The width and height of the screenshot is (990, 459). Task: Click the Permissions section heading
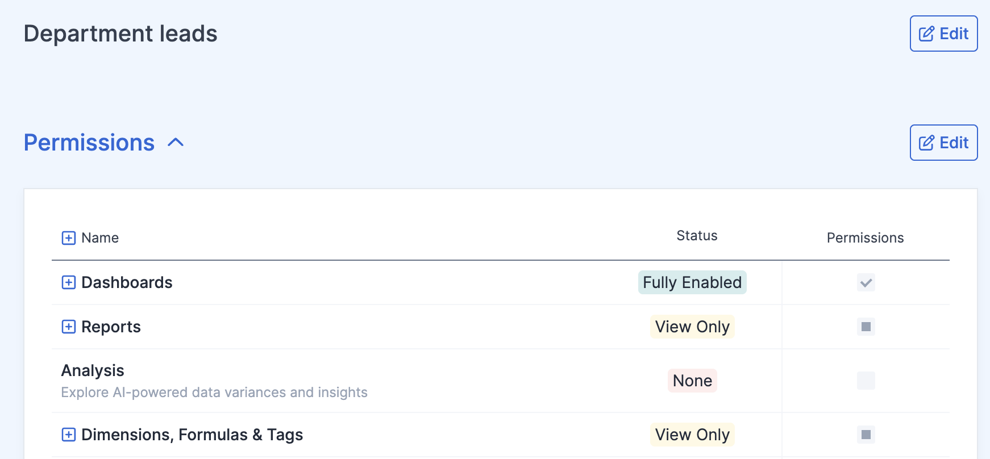(x=89, y=143)
